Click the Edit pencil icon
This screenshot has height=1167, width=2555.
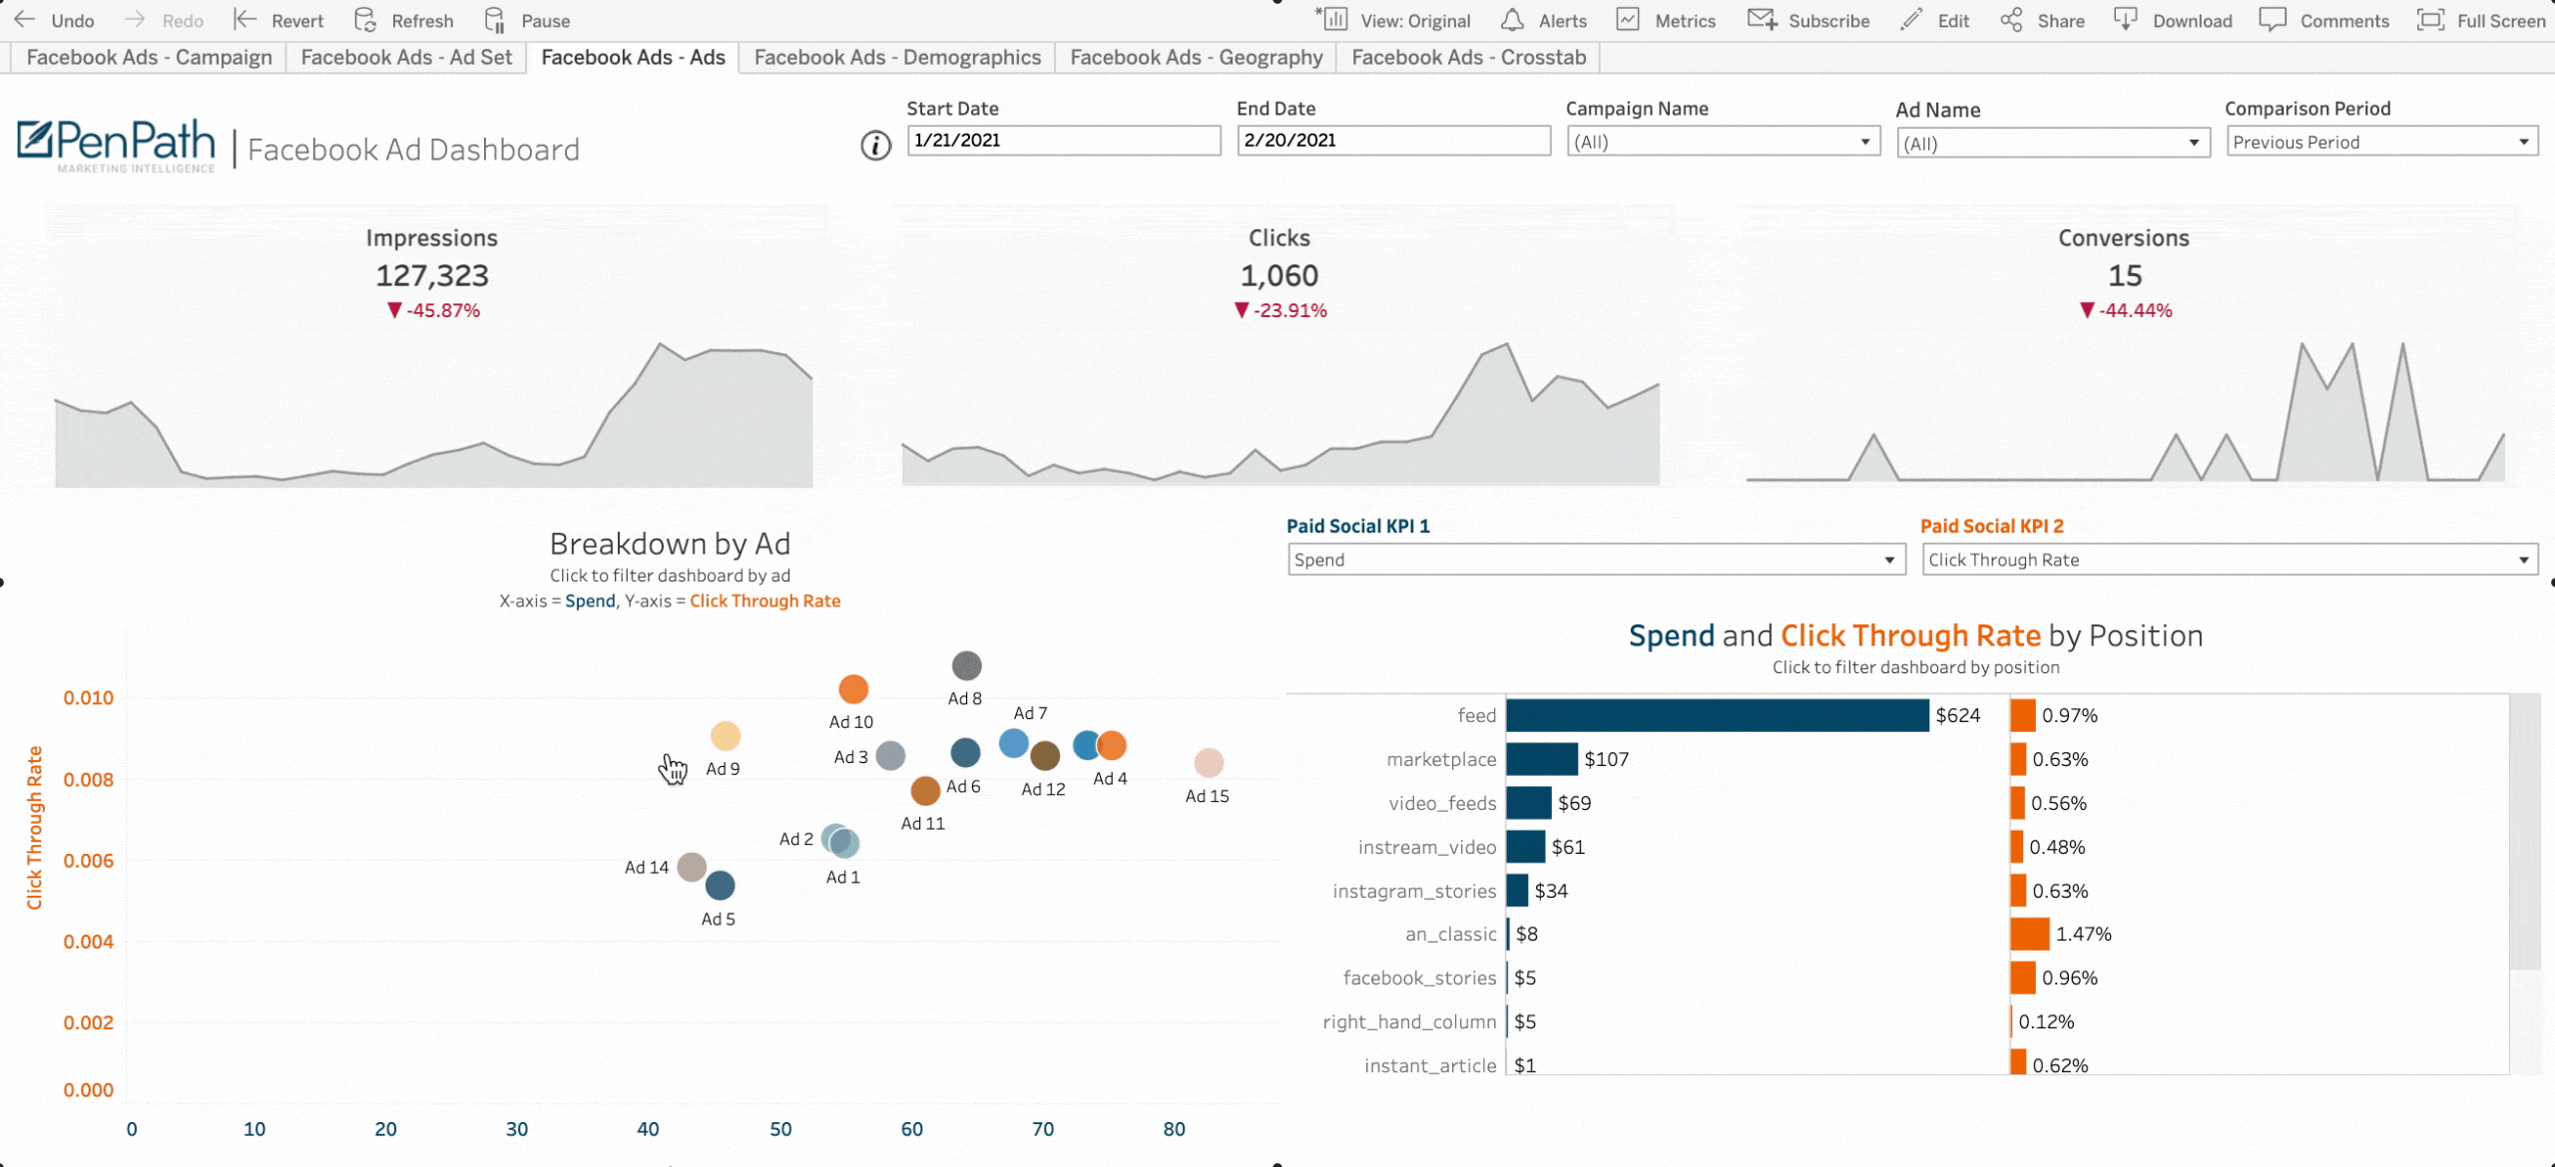click(1911, 19)
